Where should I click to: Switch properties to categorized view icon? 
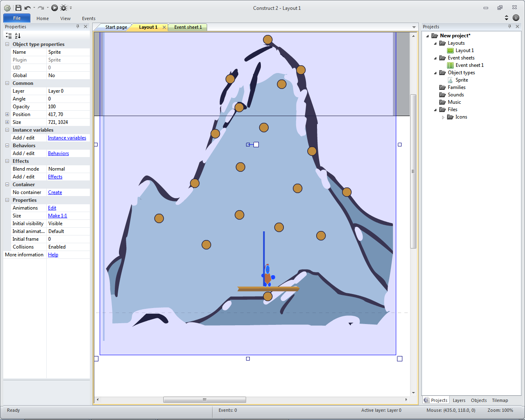9,36
